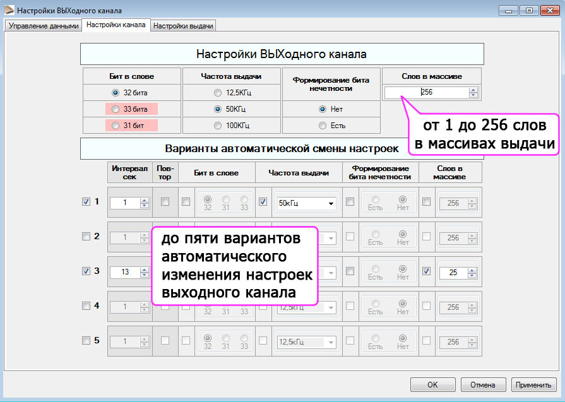
Task: Click the 'Слов в массиве' input field with 256
Action: (426, 92)
